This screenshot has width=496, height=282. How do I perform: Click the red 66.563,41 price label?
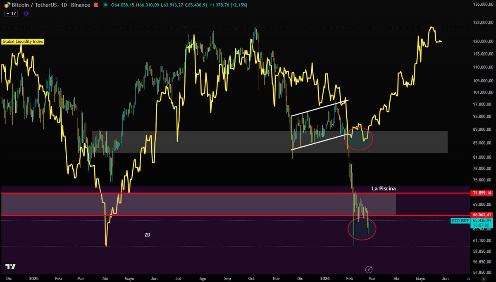pos(482,214)
